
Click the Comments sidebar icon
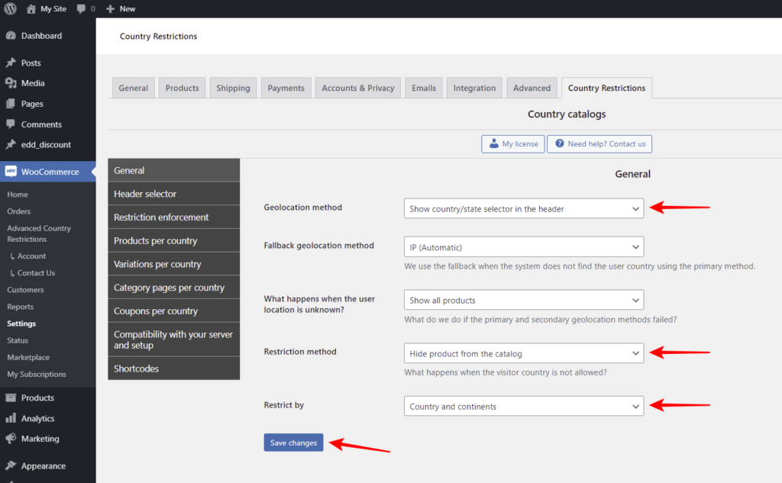point(11,124)
